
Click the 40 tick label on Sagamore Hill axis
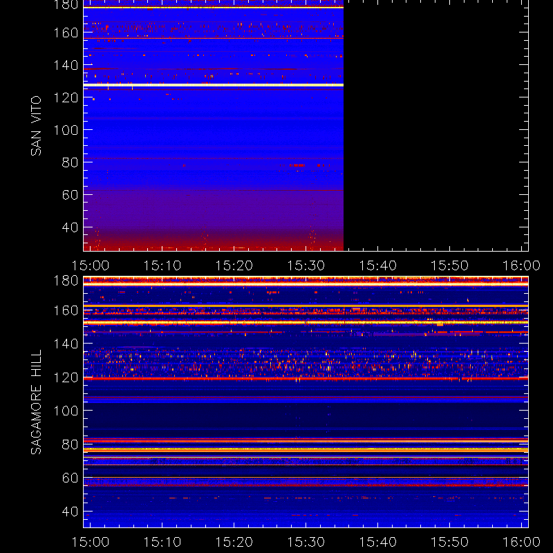[70, 512]
